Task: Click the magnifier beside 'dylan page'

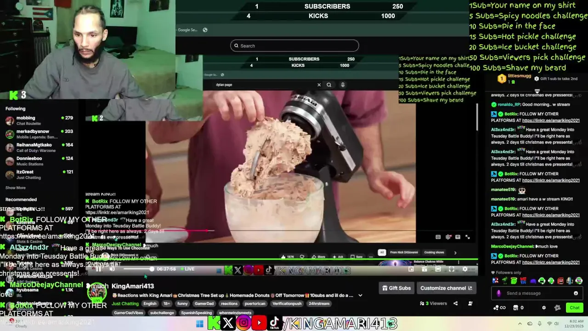Action: tap(329, 85)
